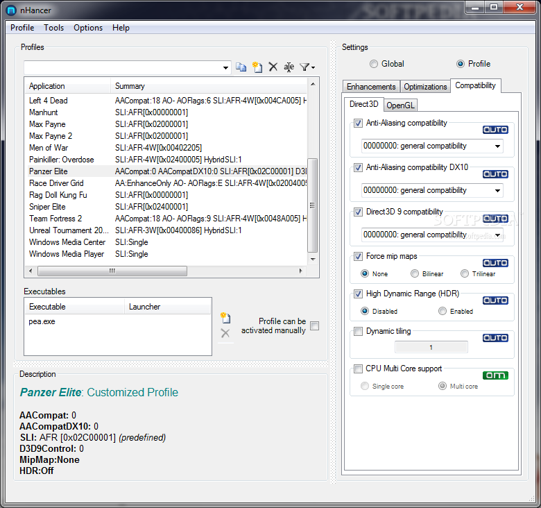Switch to the Direct3D sub-tab
The width and height of the screenshot is (541, 508).
point(363,104)
